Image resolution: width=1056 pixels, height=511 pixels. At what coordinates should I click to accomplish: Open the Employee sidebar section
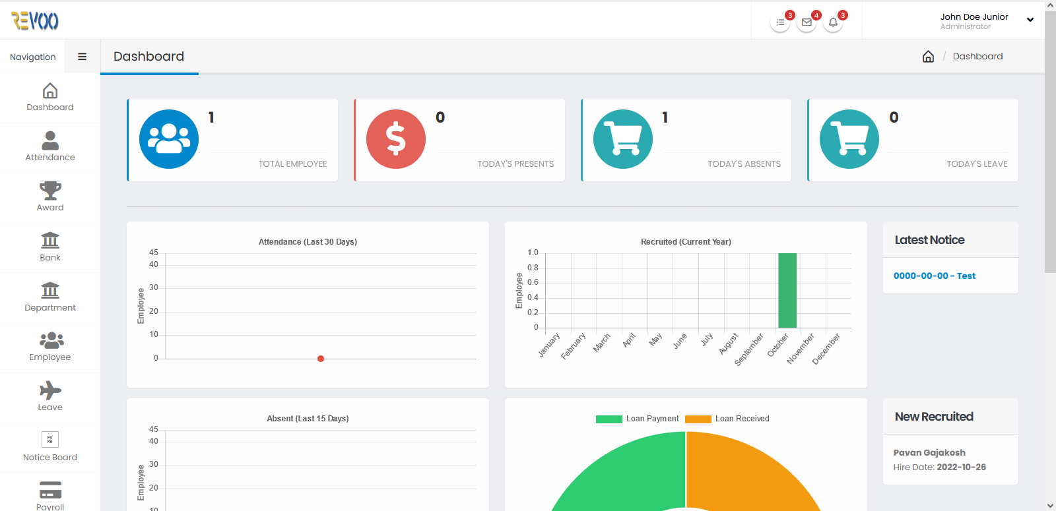50,347
